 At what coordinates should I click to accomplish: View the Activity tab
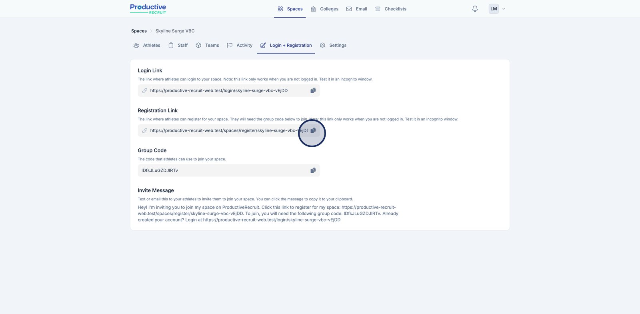pos(240,45)
